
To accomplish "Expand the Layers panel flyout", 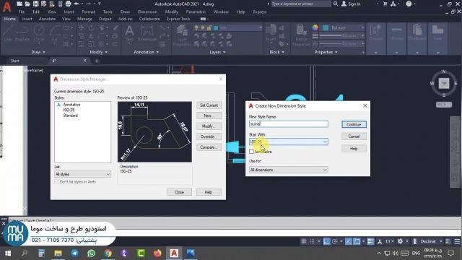I will click(217, 52).
